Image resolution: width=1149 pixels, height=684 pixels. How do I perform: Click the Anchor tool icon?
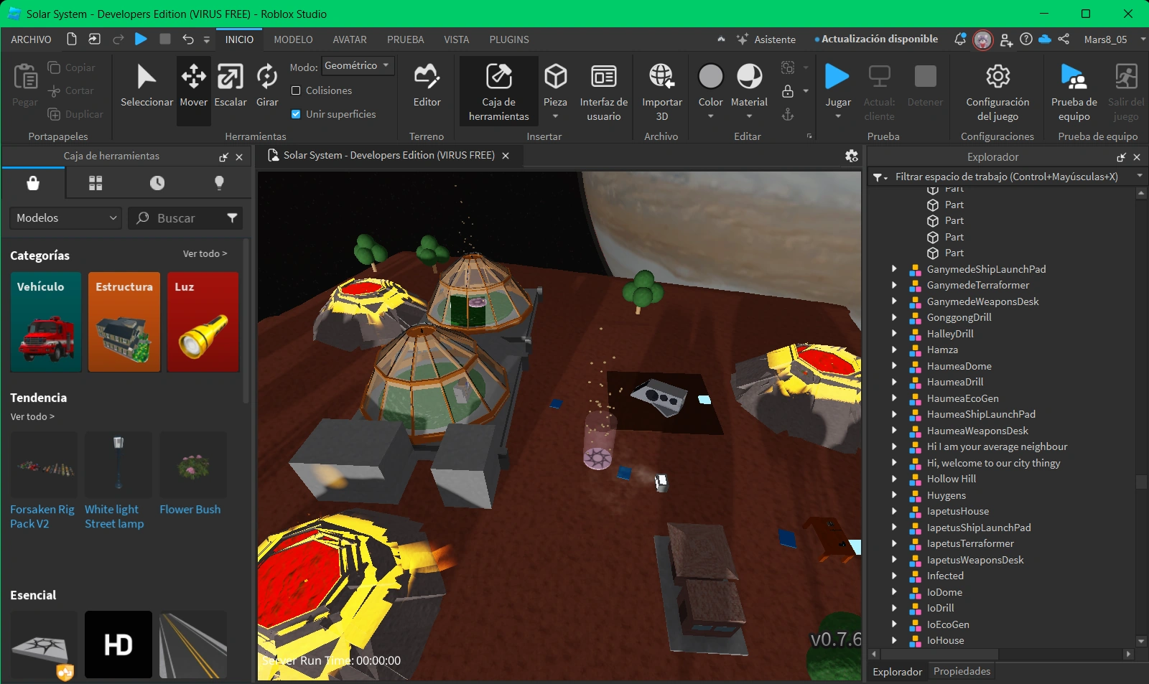tap(788, 115)
